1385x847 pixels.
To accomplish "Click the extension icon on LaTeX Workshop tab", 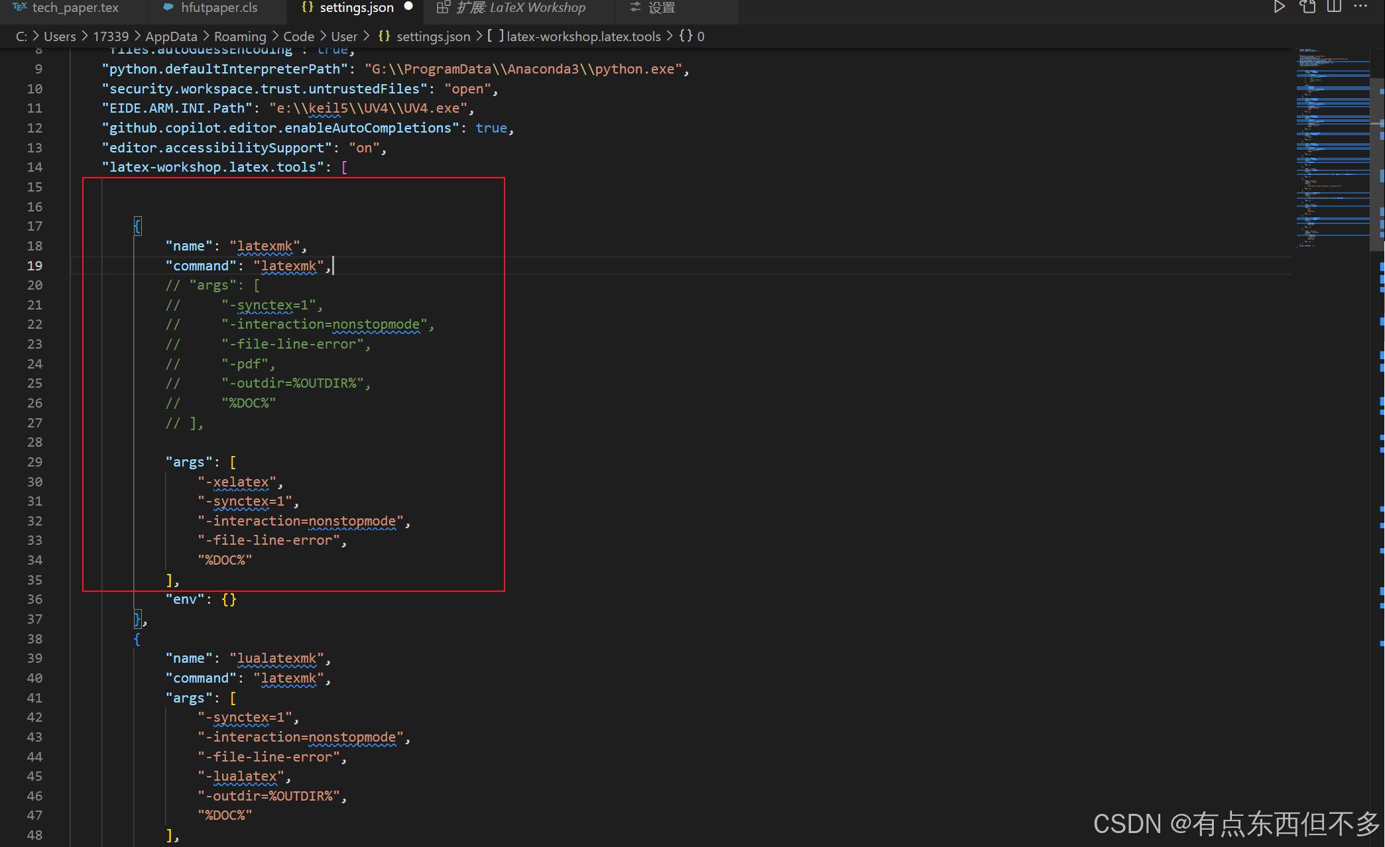I will 443,7.
